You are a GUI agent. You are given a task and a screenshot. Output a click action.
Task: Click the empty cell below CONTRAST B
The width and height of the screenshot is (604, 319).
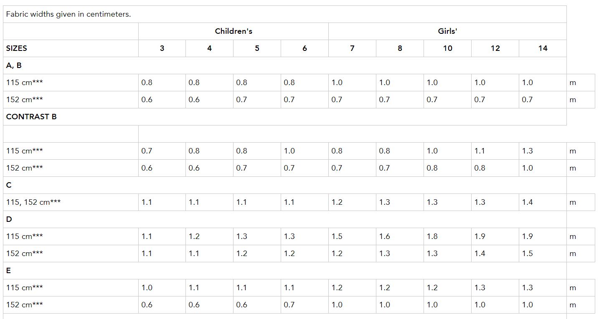point(71,134)
